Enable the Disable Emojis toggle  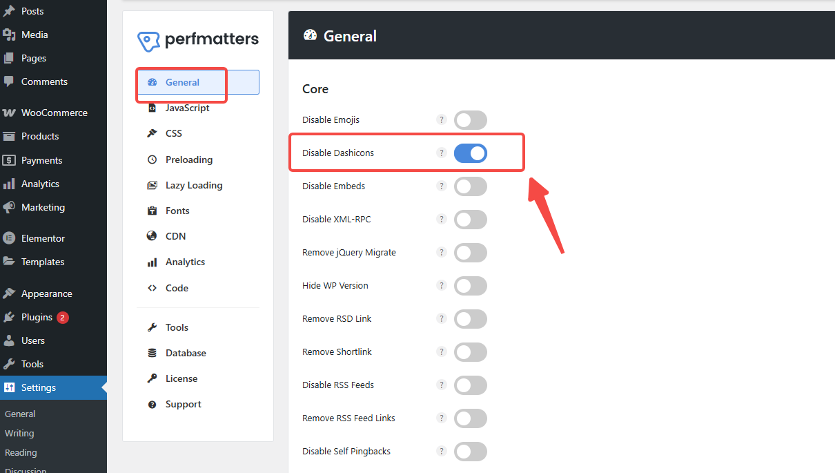click(x=470, y=119)
